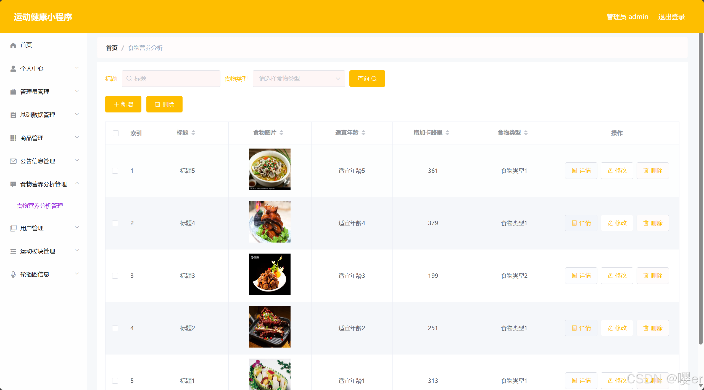Open the 请选择食物类型 dropdown
The width and height of the screenshot is (704, 390).
[x=299, y=79]
